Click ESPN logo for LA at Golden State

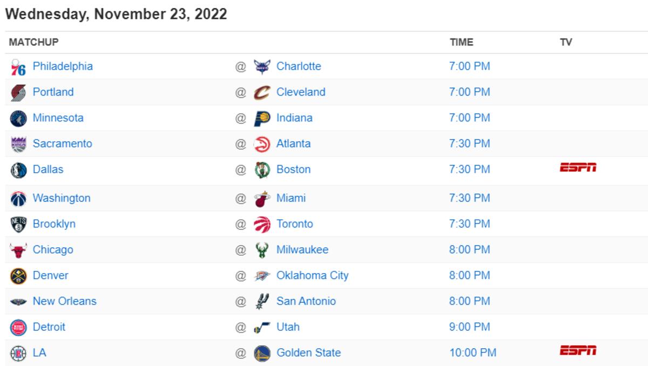click(578, 351)
